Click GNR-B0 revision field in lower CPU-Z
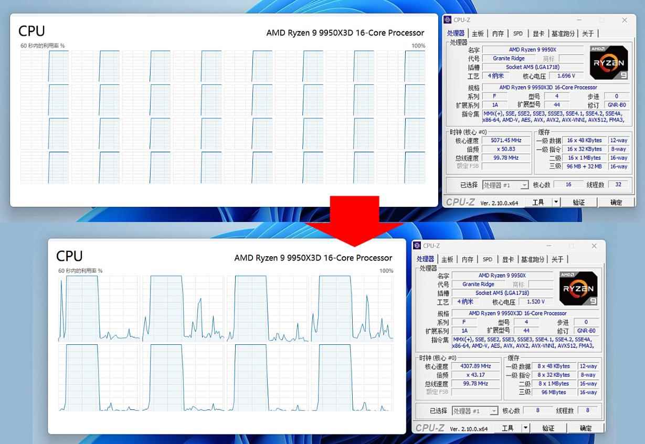Viewport: 645px width, 444px height. point(586,331)
